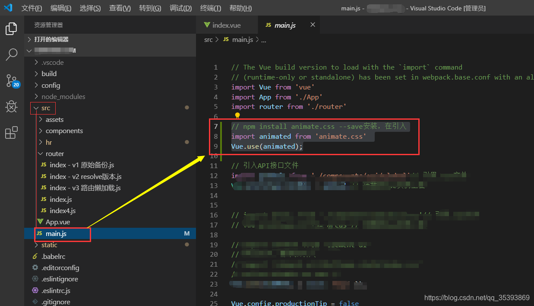Open the 帮助(H) menu
534x306 pixels.
pyautogui.click(x=240, y=8)
